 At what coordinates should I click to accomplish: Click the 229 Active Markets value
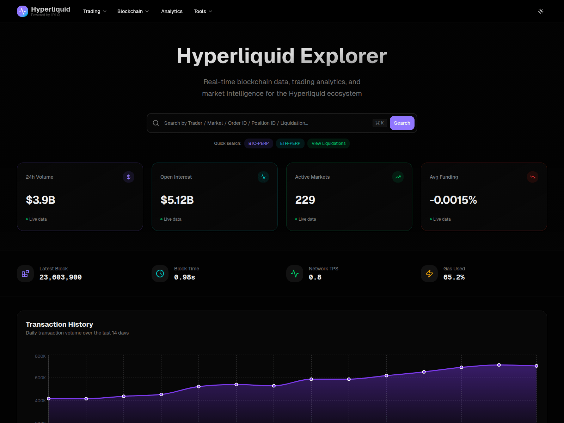305,200
